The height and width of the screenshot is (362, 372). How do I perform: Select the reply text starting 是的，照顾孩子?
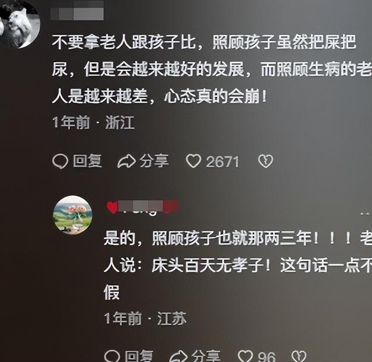point(238,265)
